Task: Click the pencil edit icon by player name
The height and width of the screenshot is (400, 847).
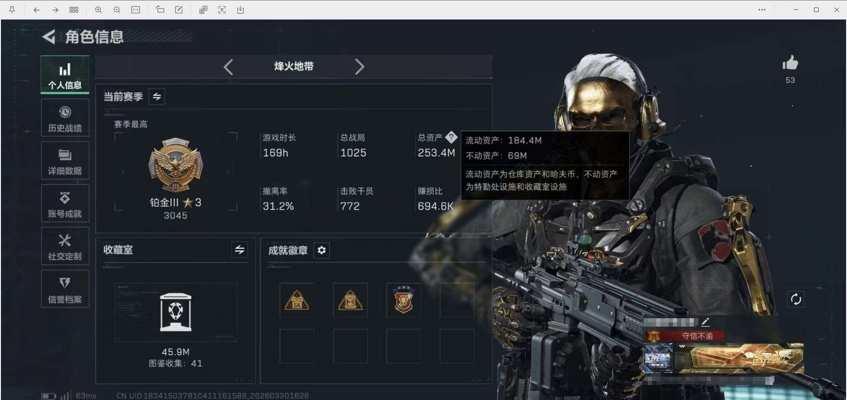Action: [705, 321]
